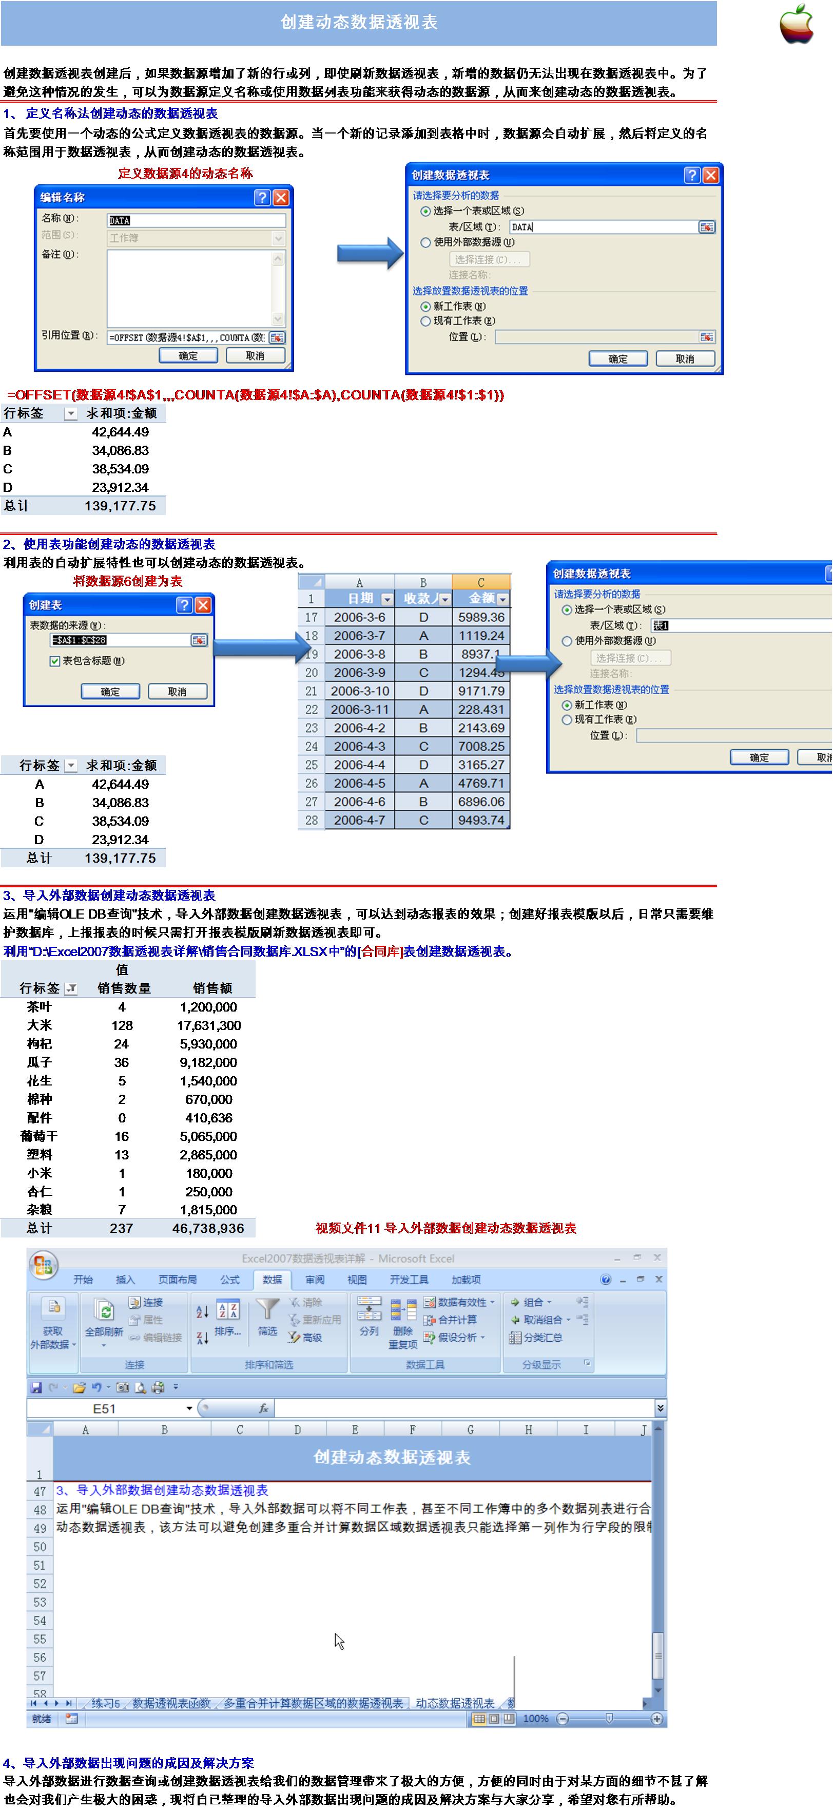This screenshot has width=833, height=1810.
Task: Expand the Name Box dropdown next to E51
Action: point(189,1408)
